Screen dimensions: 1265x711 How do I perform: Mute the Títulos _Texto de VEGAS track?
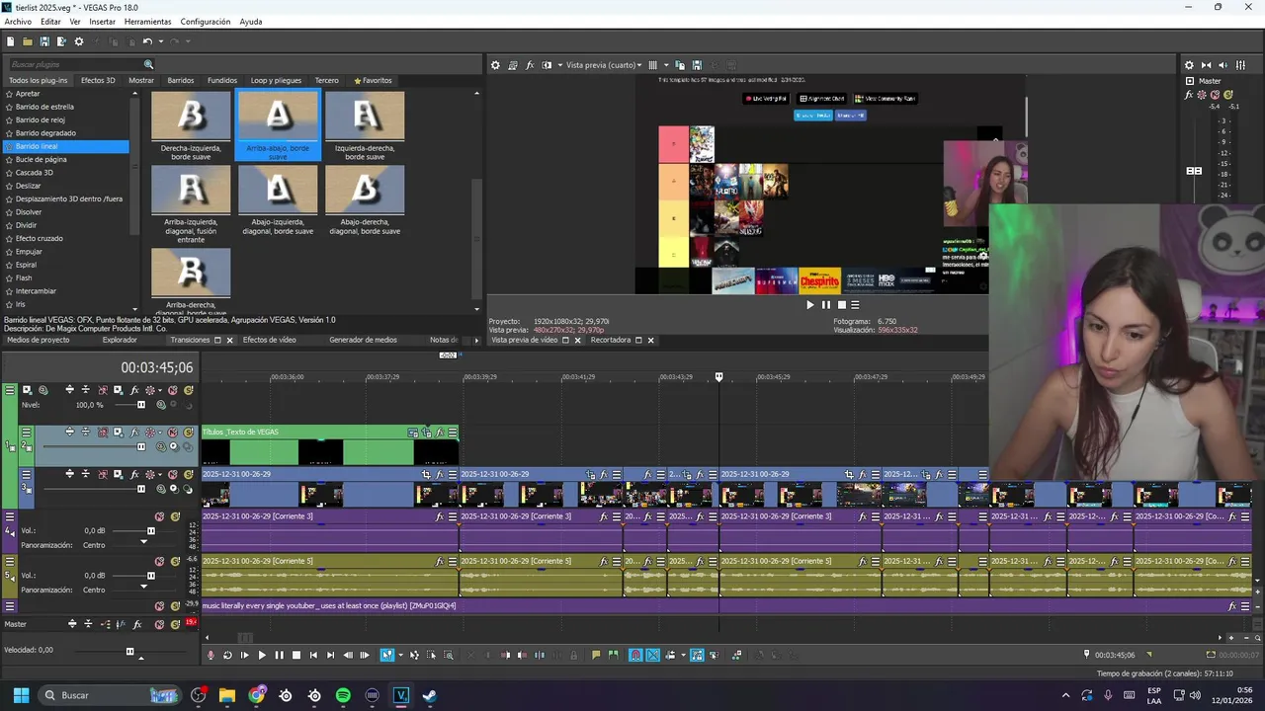click(x=172, y=432)
